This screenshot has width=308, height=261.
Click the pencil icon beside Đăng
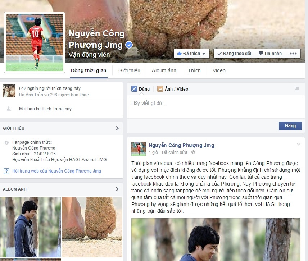[x=134, y=89]
